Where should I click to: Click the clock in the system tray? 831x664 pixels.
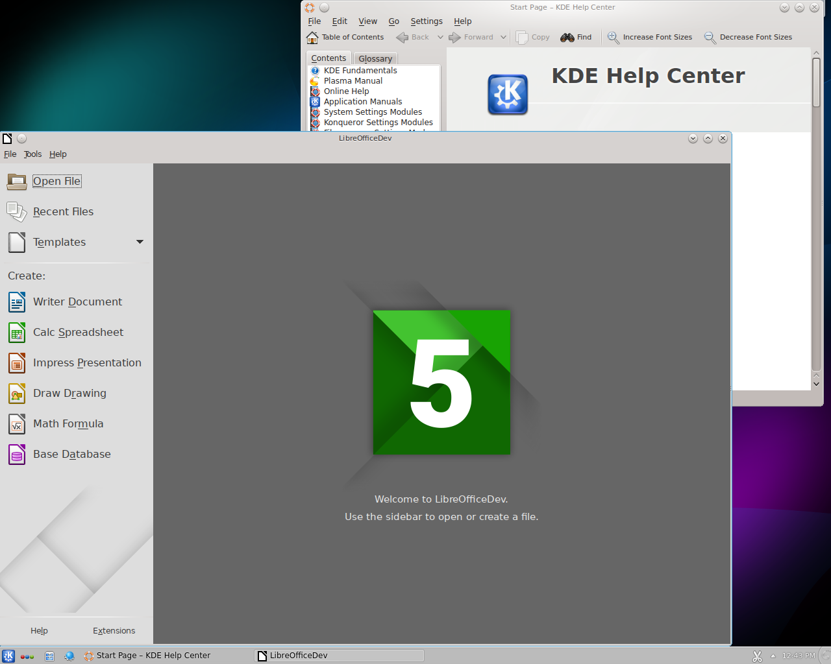tap(799, 656)
